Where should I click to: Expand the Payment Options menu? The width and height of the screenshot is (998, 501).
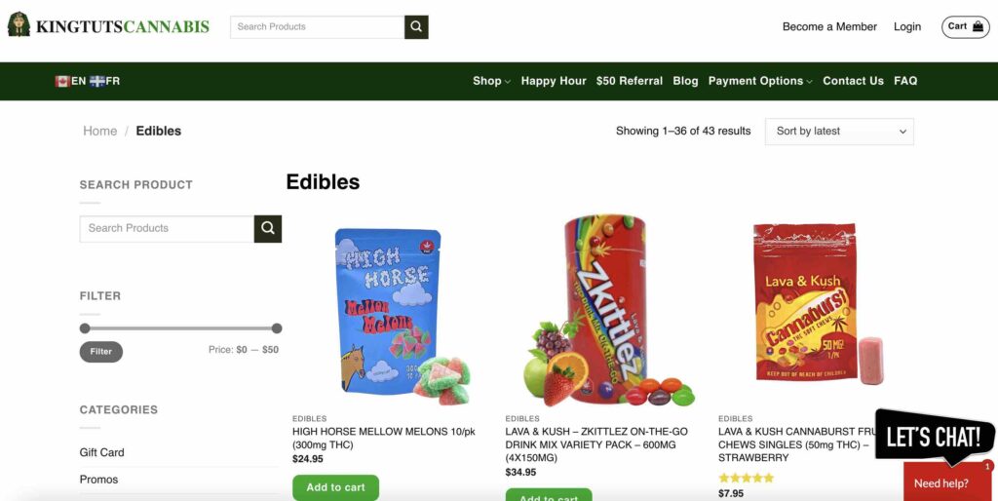click(x=760, y=81)
